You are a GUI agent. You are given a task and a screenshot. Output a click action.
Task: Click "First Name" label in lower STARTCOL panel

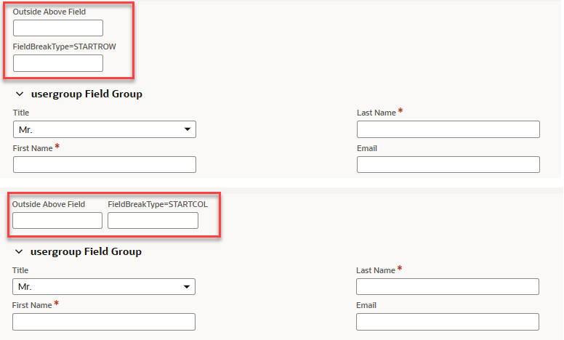32,305
